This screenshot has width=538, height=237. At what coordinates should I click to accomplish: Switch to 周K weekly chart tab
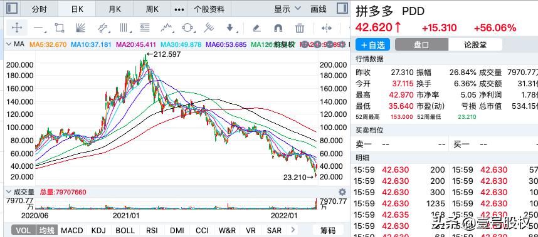pos(152,9)
